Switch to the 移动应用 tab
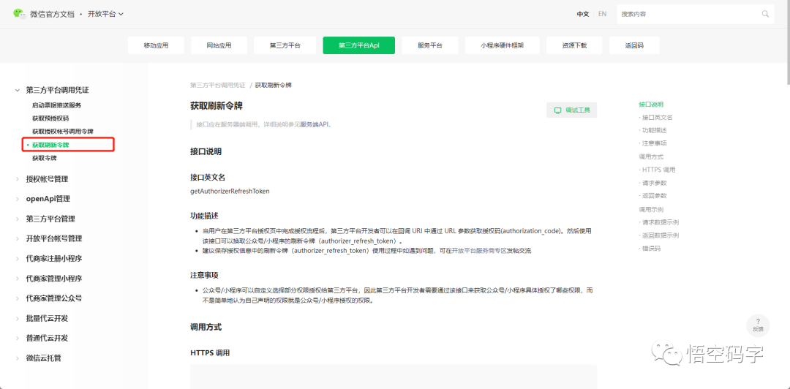 [x=157, y=45]
